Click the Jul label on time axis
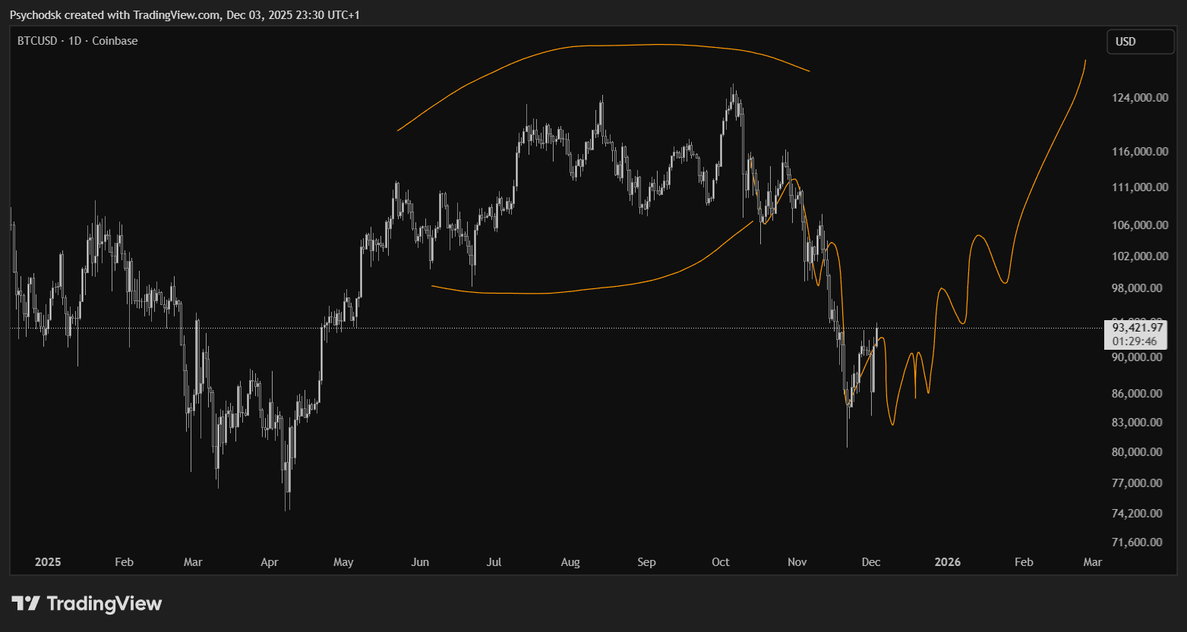The height and width of the screenshot is (632, 1187). tap(494, 562)
